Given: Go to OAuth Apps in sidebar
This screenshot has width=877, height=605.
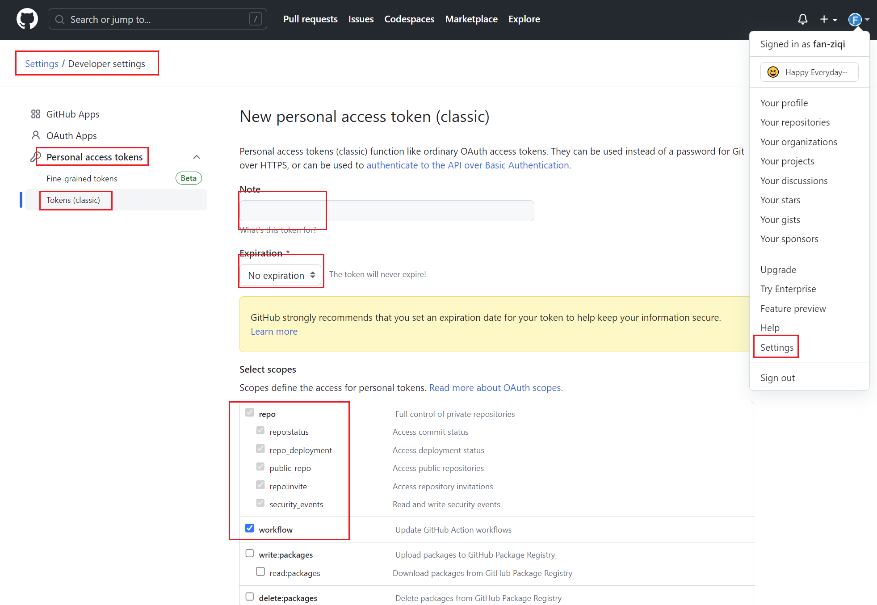Looking at the screenshot, I should 71,136.
